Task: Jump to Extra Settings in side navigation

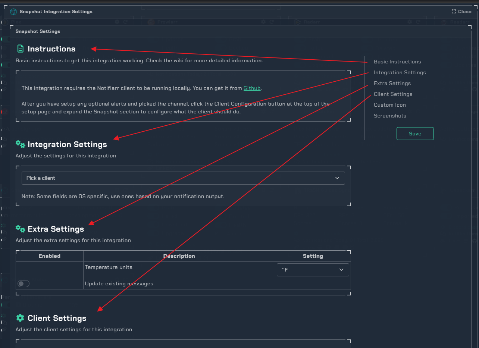Action: tap(392, 83)
